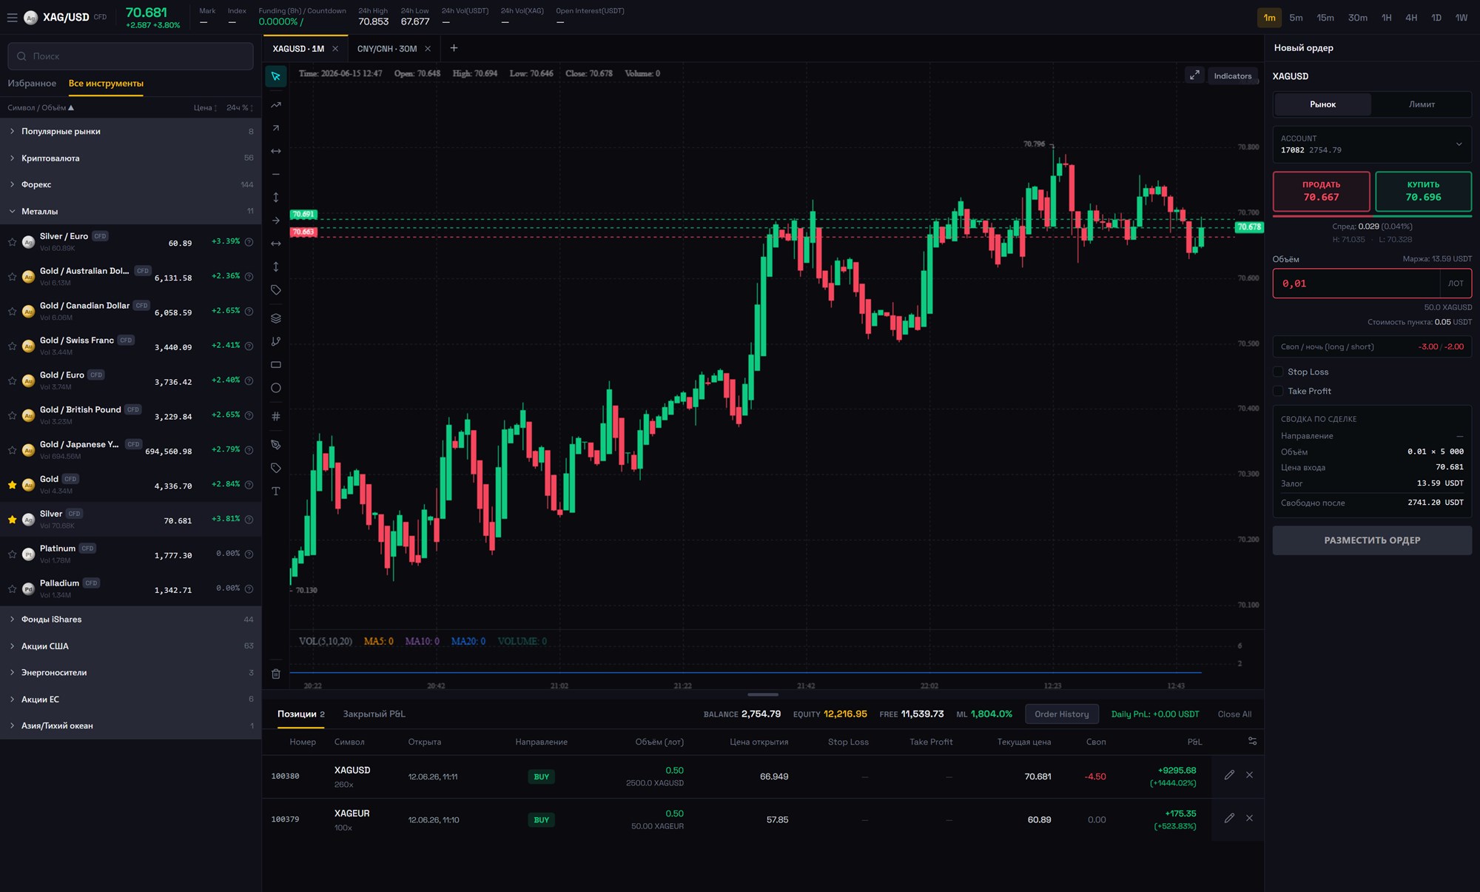
Task: Close position 100379 with the X icon
Action: pyautogui.click(x=1249, y=818)
